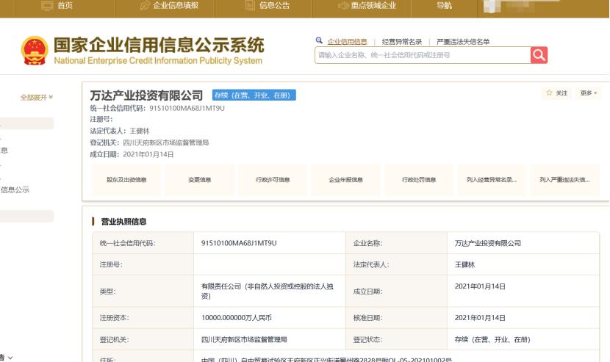Open 股东及出资信息 section
Viewport: 610px width, 362px height.
pos(126,180)
